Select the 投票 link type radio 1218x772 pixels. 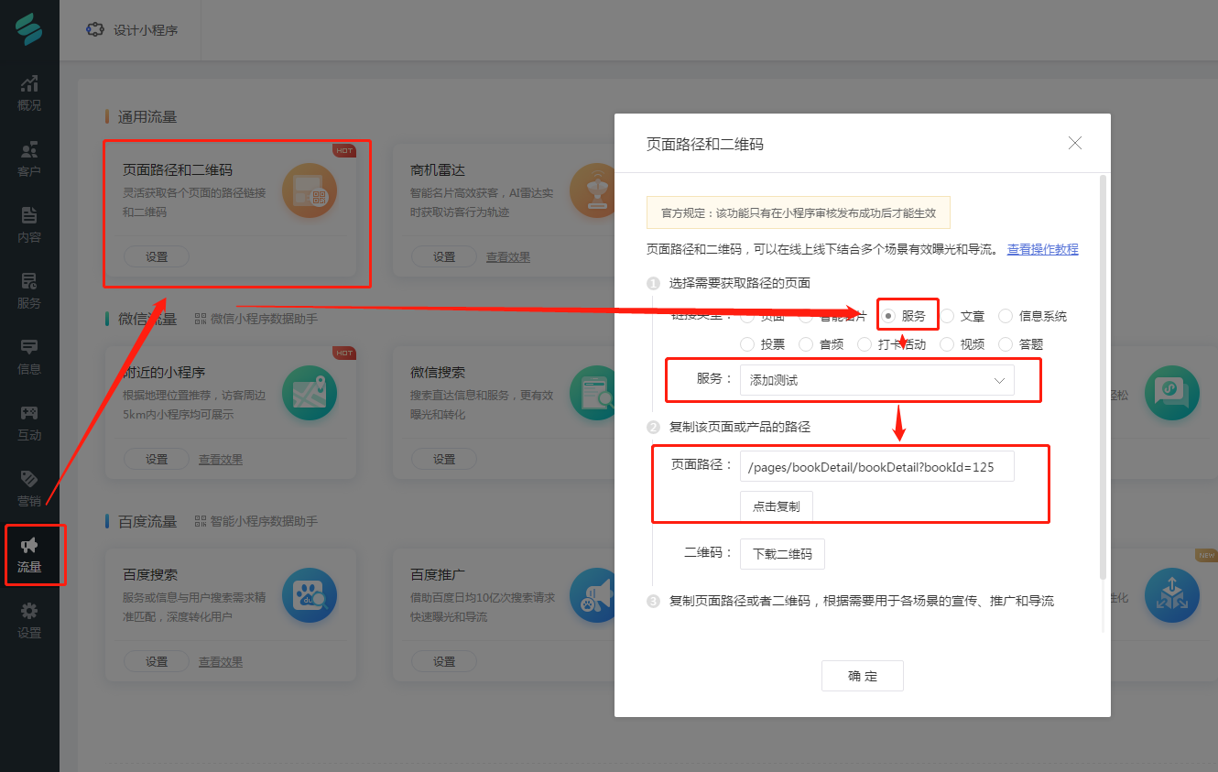pos(747,344)
